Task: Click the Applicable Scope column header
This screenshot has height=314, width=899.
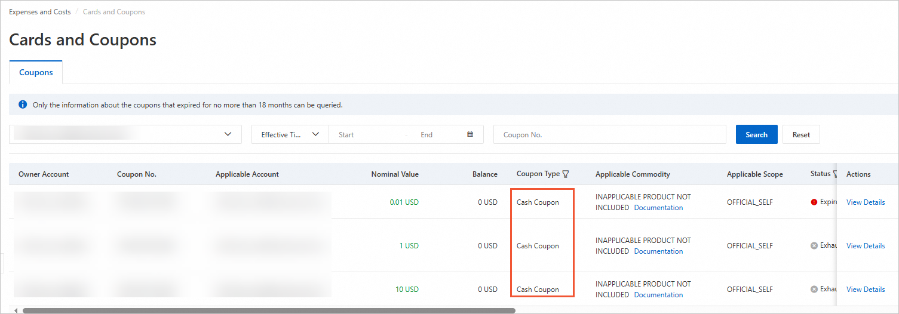Action: (x=755, y=174)
